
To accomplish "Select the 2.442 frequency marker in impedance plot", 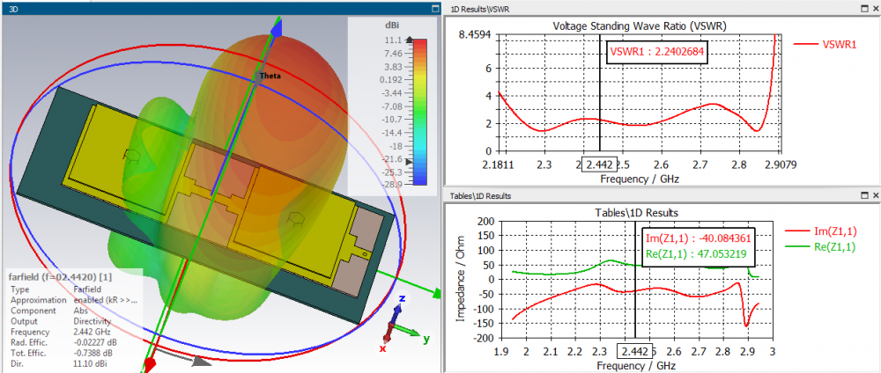I will (x=635, y=351).
